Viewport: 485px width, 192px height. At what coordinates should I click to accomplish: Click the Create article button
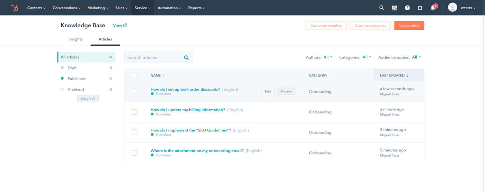(x=409, y=26)
